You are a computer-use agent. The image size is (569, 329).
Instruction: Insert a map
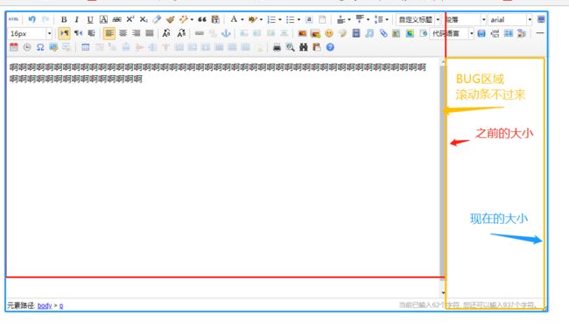click(x=397, y=33)
